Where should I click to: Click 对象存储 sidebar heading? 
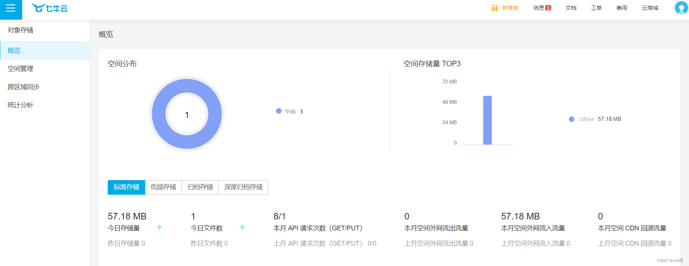point(20,30)
